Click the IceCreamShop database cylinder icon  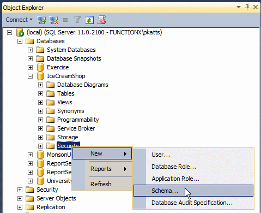click(x=40, y=76)
